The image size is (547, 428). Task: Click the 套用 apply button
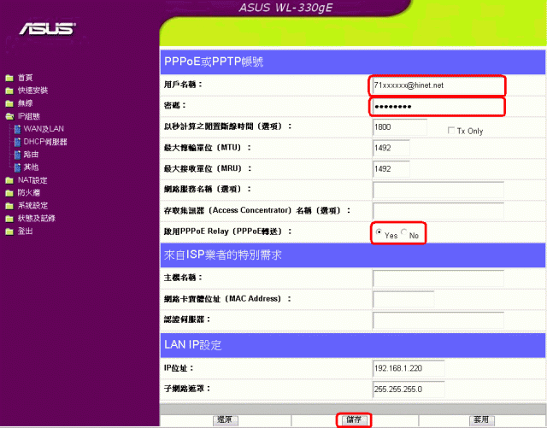click(x=482, y=420)
